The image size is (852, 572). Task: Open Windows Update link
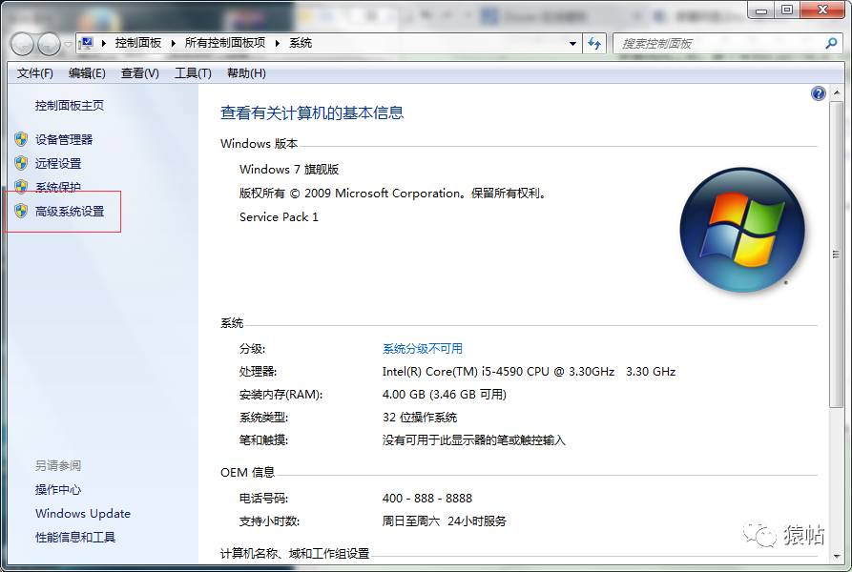click(x=83, y=514)
